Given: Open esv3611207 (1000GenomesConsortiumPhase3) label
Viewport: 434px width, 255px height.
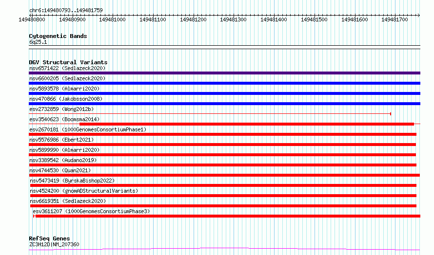Looking at the screenshot, I should (x=91, y=211).
